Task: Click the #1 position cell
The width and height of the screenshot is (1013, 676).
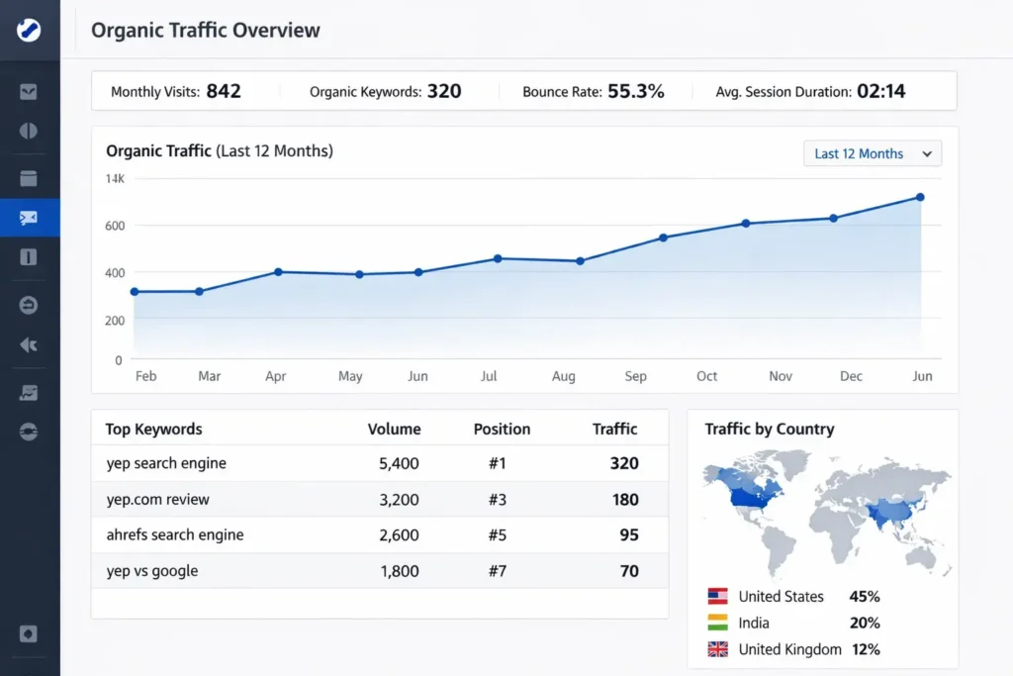Action: (x=498, y=463)
